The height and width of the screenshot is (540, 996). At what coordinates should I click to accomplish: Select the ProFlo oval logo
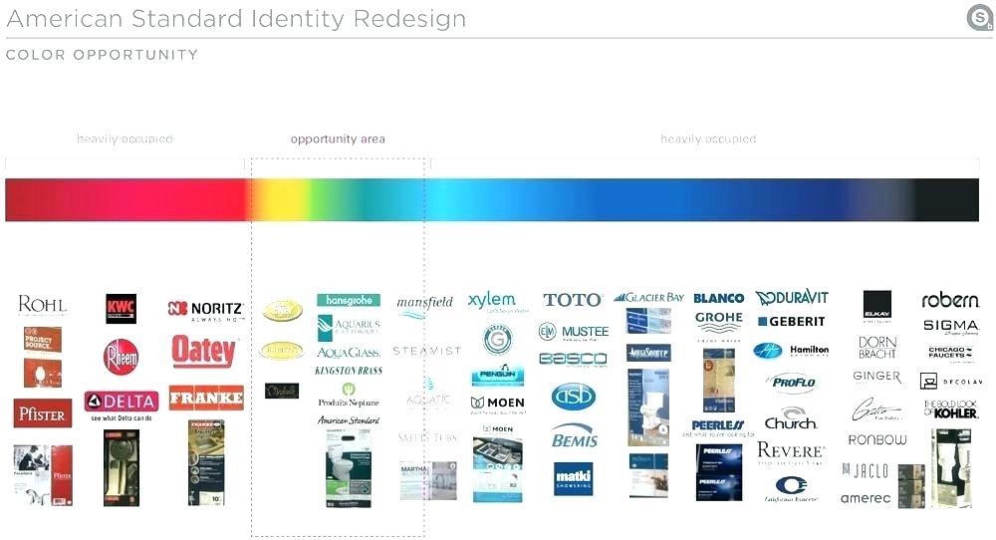pos(792,383)
